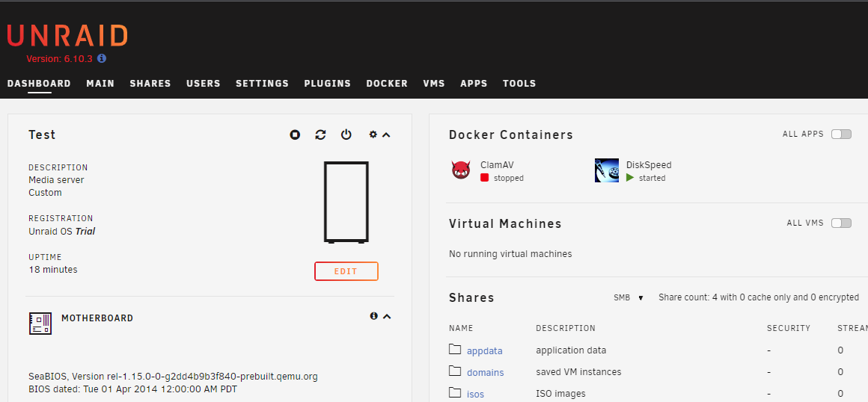Open the domains share link
868x402 pixels.
click(486, 372)
